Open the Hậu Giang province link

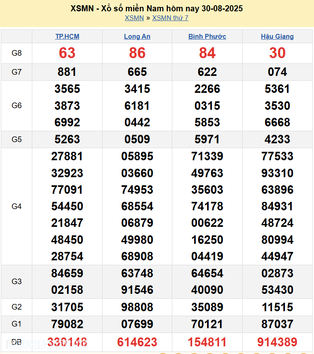pyautogui.click(x=277, y=36)
